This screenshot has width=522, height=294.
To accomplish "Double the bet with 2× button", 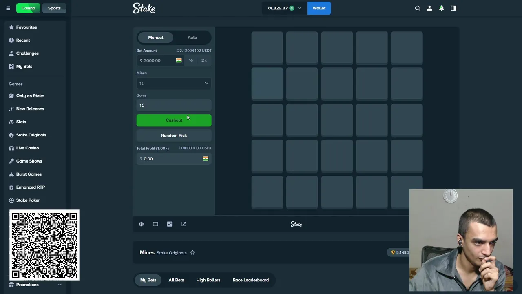I will coord(204,60).
